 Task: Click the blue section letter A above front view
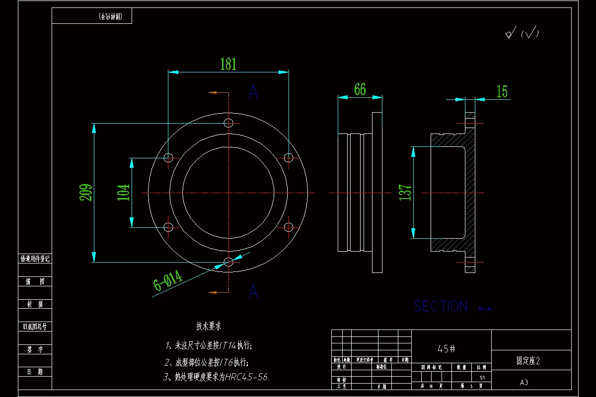pos(253,92)
